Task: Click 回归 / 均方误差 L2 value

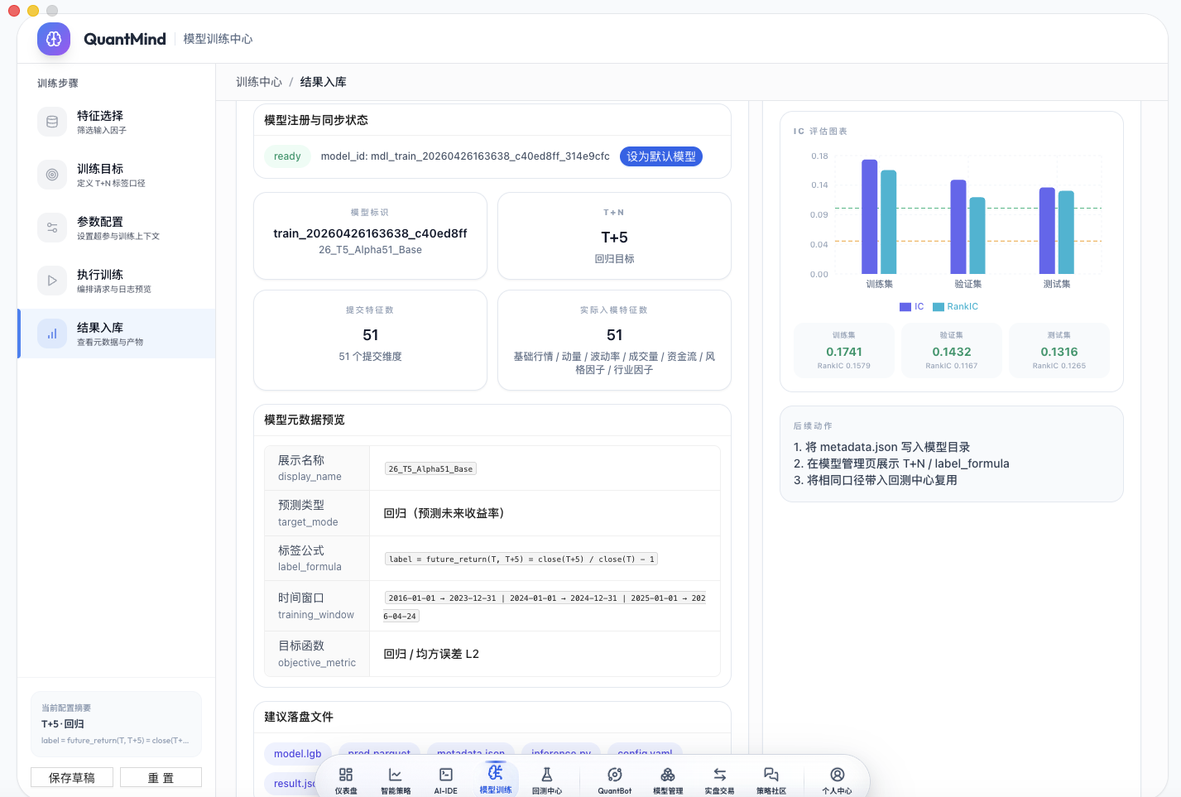Action: pos(431,654)
